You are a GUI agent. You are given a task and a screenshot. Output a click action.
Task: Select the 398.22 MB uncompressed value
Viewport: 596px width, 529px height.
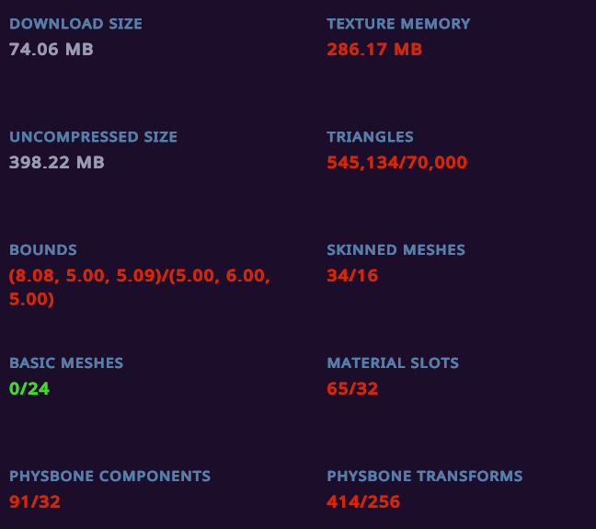click(x=57, y=163)
